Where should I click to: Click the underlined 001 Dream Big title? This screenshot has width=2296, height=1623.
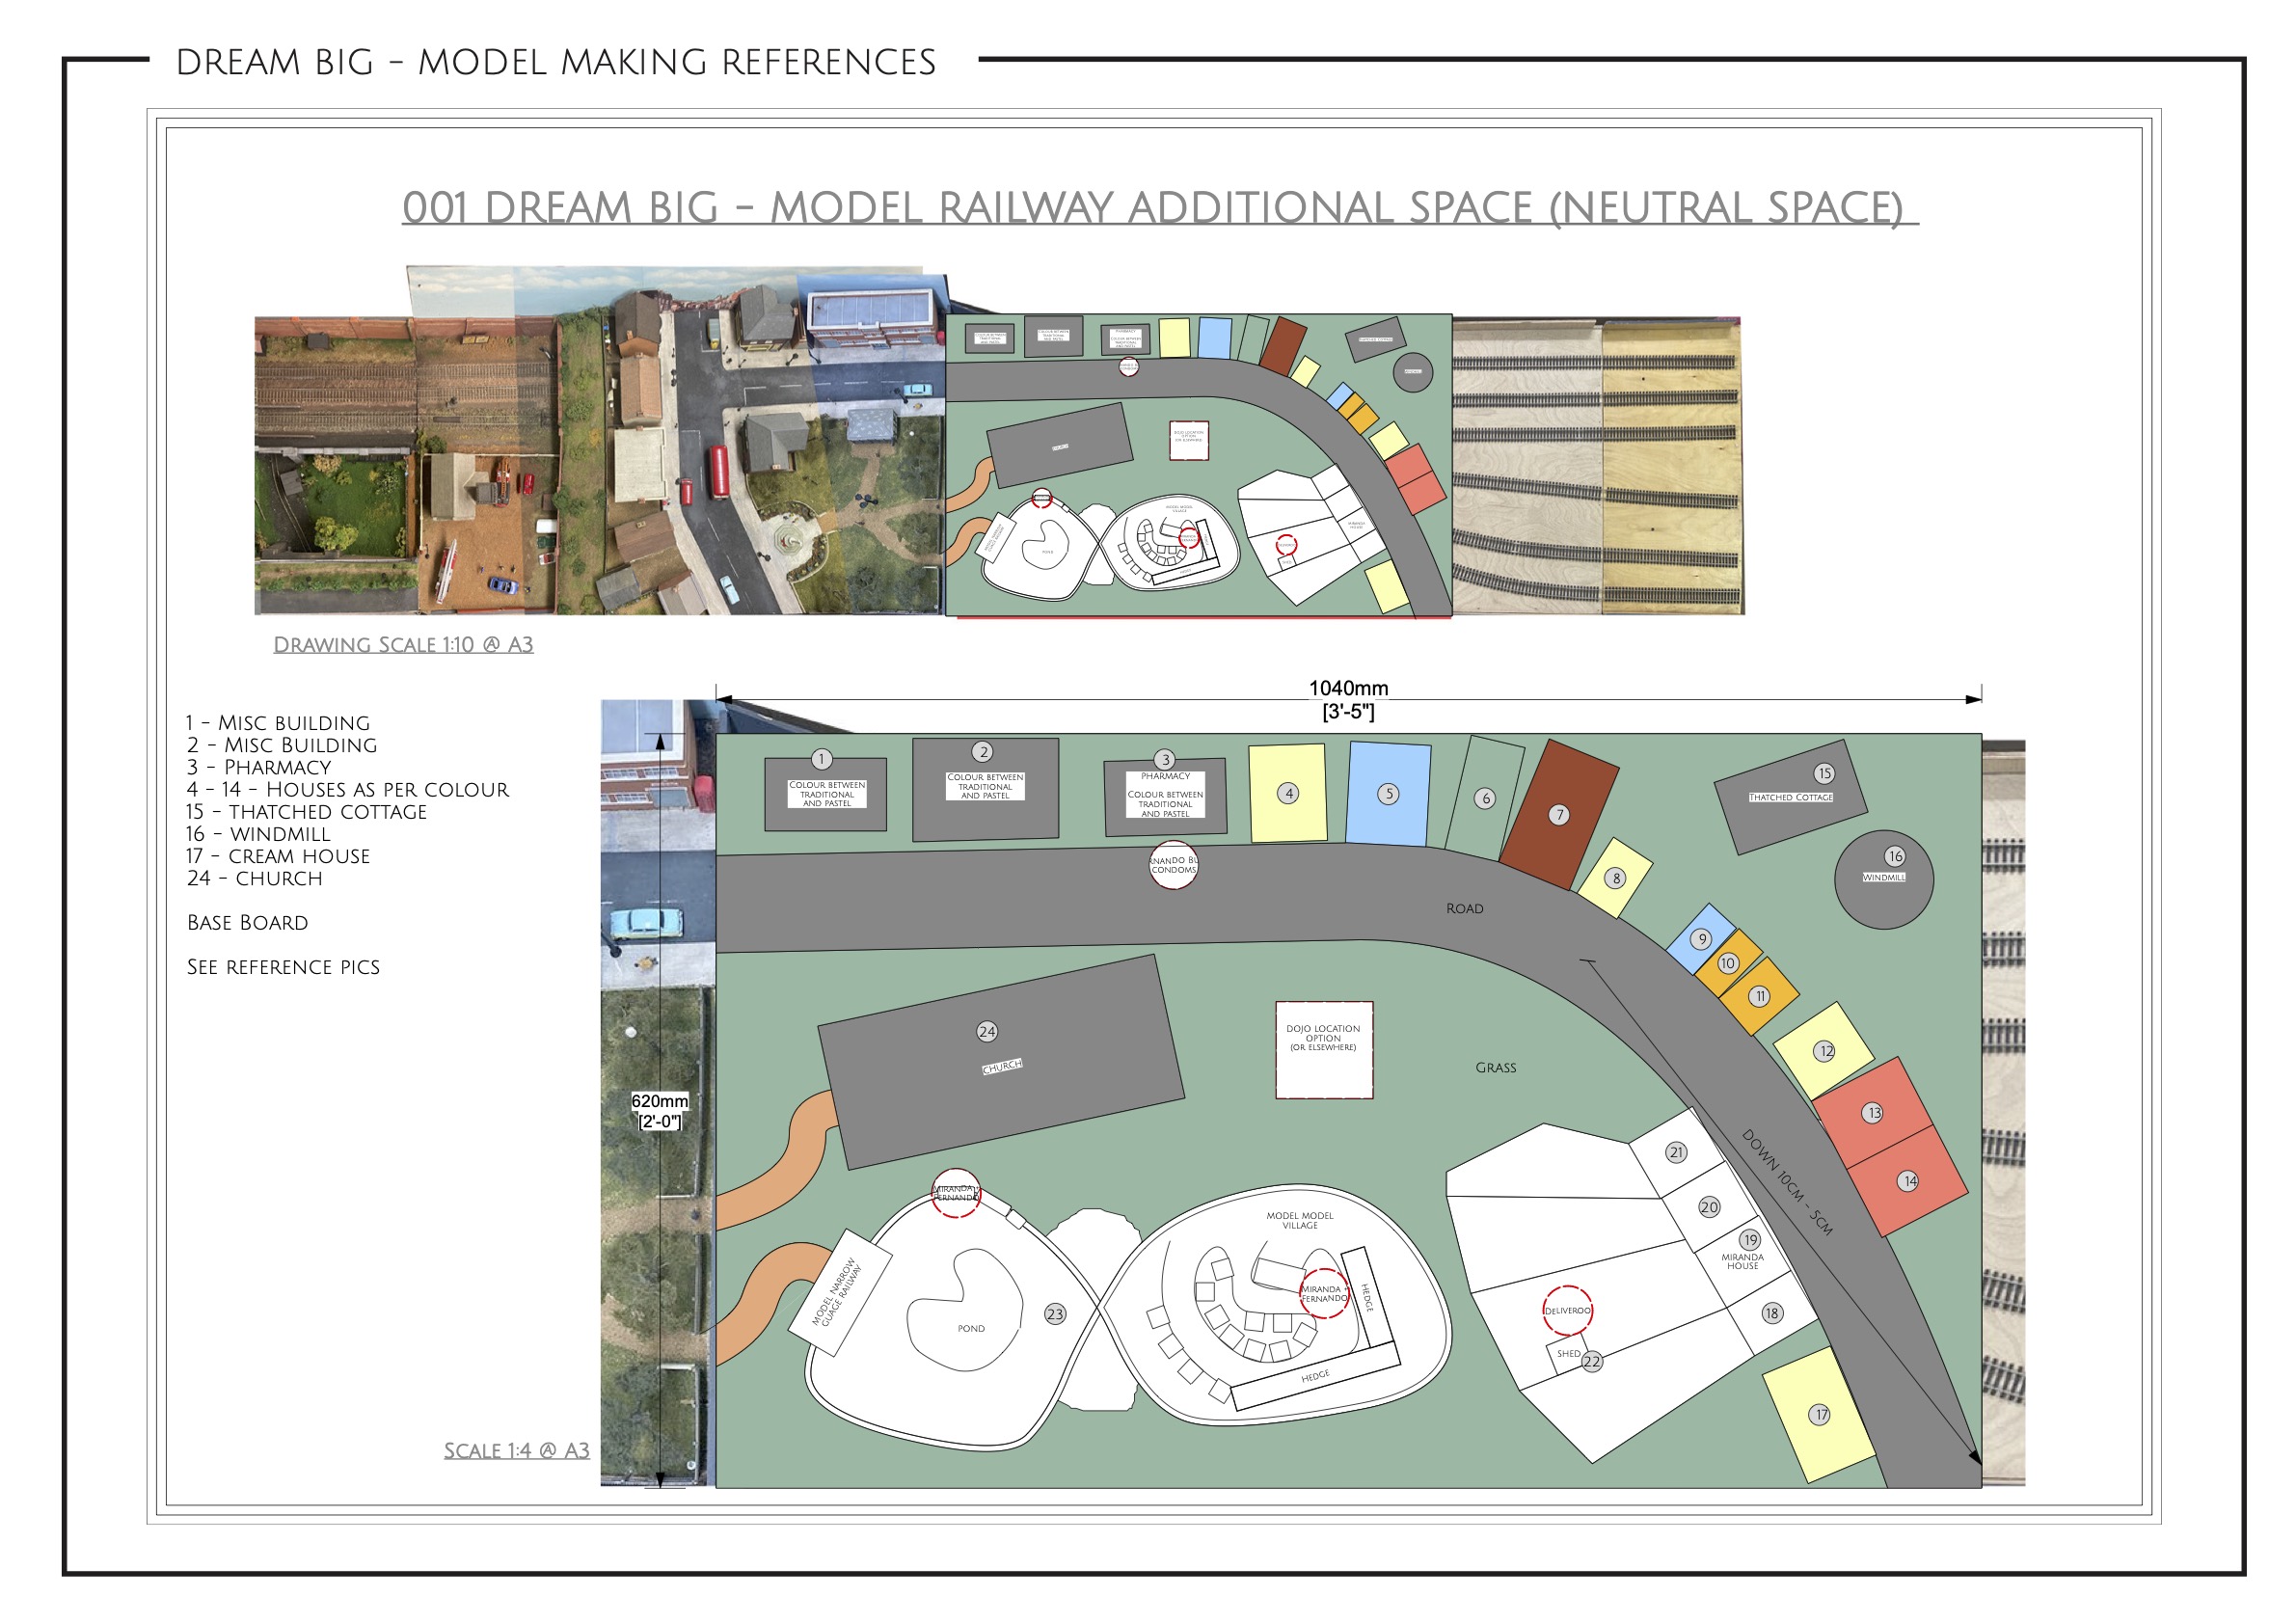pos(1159,208)
